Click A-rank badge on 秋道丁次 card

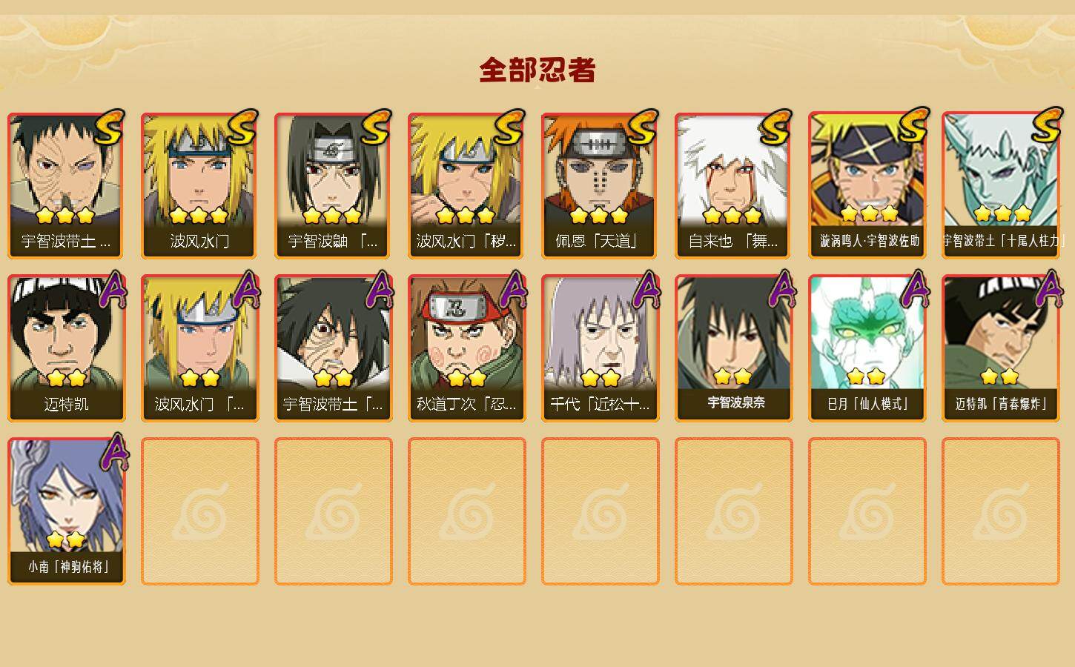[x=513, y=289]
